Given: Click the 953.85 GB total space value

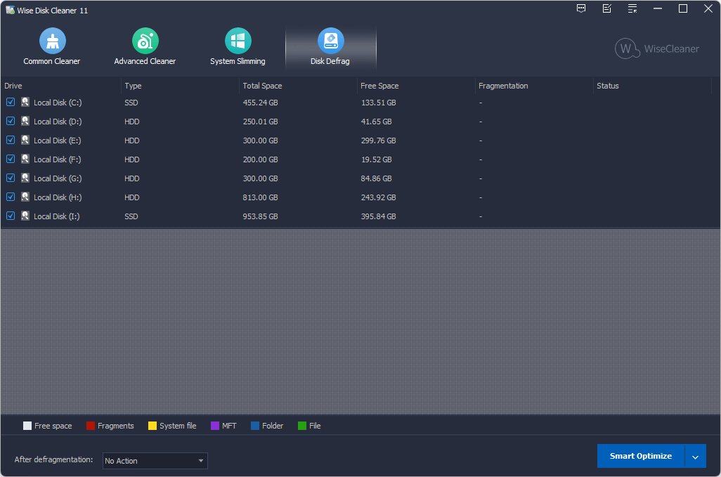Looking at the screenshot, I should [x=260, y=216].
